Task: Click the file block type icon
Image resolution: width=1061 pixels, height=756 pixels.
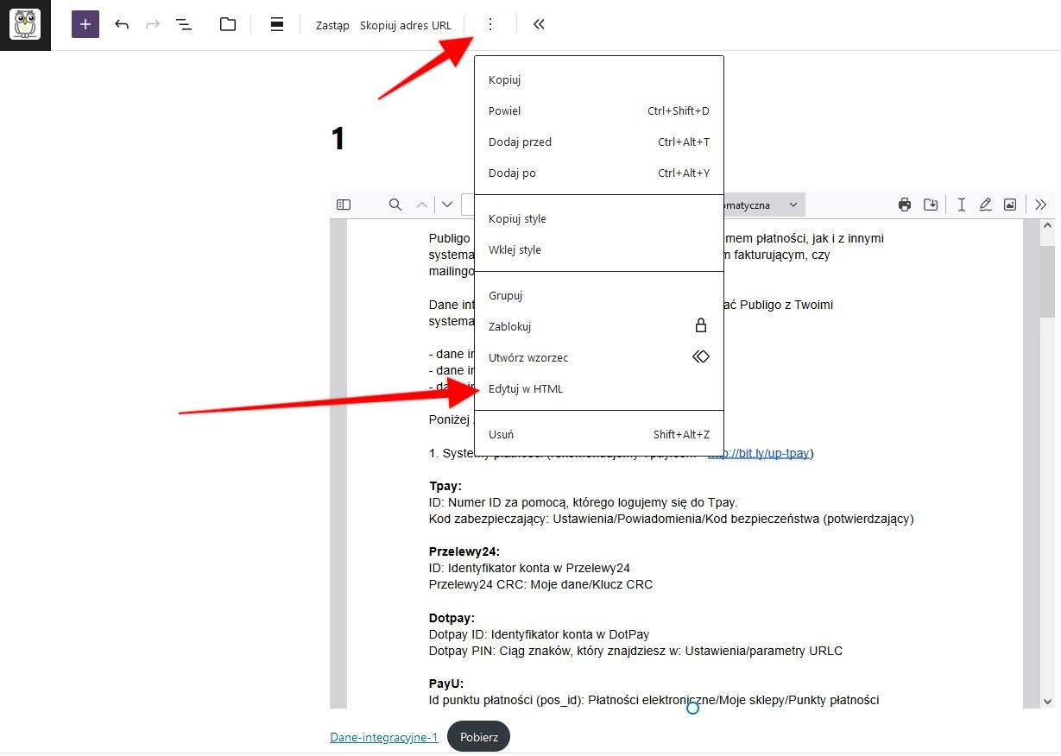Action: [228, 24]
